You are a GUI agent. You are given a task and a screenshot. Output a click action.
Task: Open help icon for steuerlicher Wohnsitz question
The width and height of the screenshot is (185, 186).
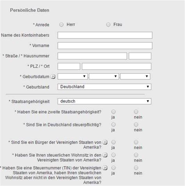[x=105, y=155]
